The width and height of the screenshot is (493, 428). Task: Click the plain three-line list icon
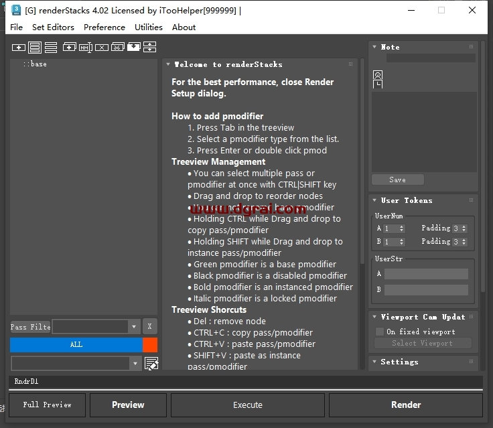51,48
